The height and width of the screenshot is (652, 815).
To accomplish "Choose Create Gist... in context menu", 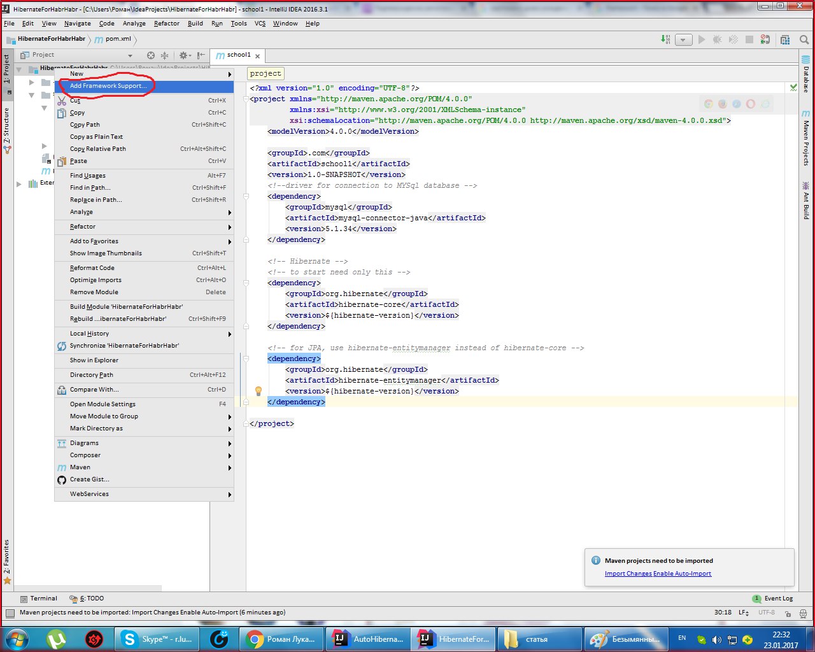I will pos(144,479).
